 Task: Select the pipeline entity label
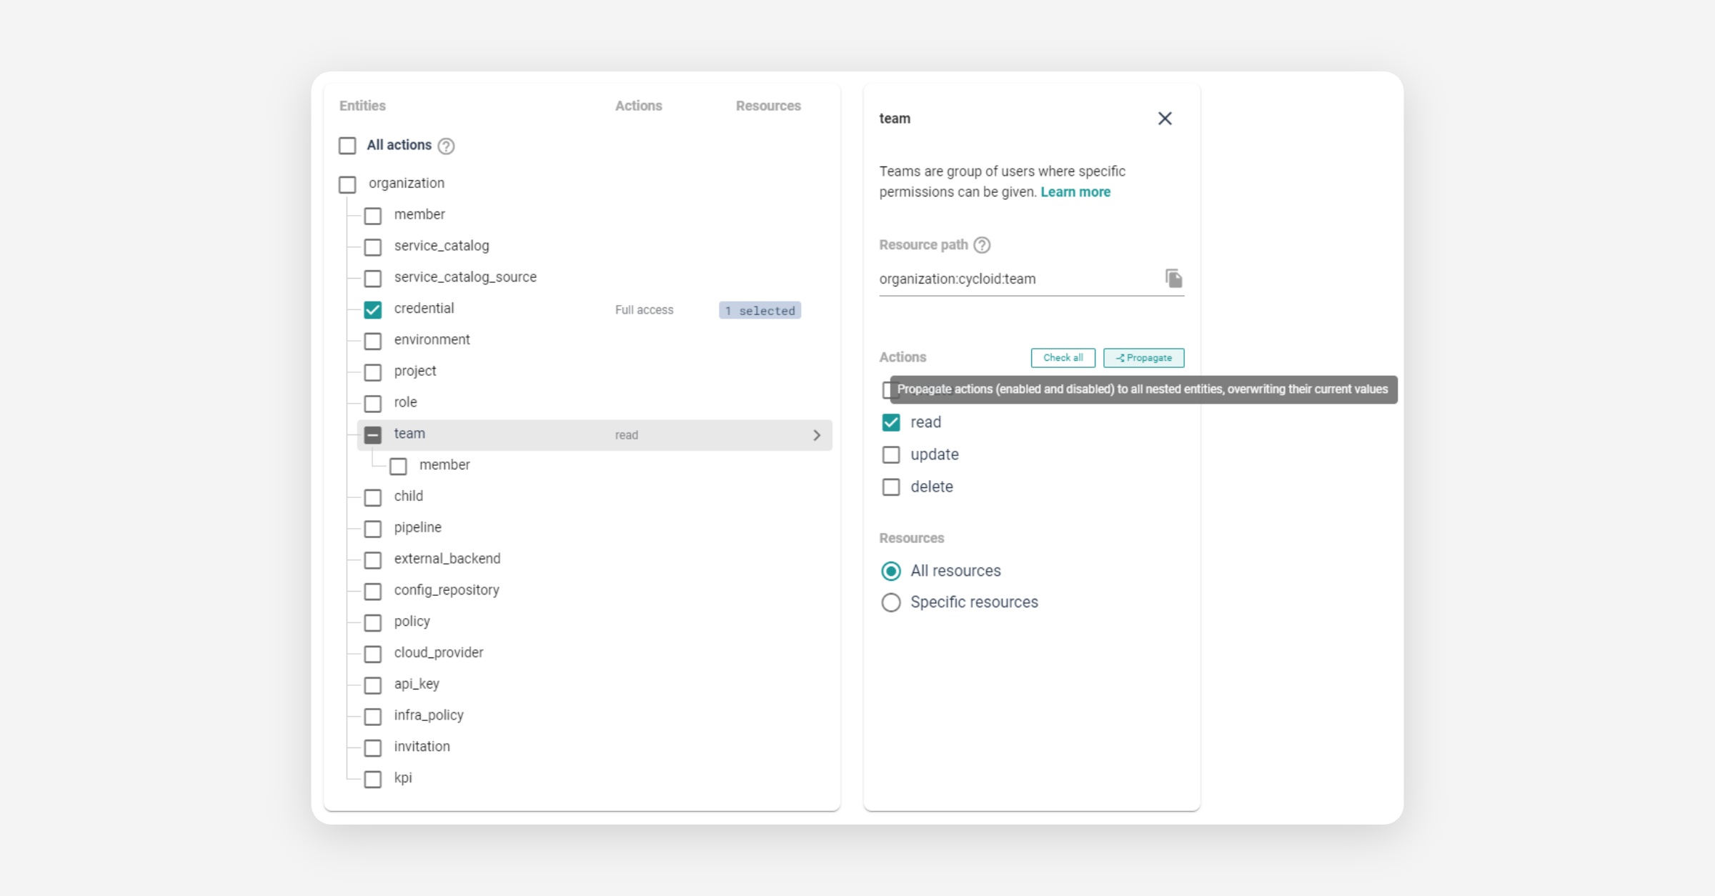click(418, 527)
